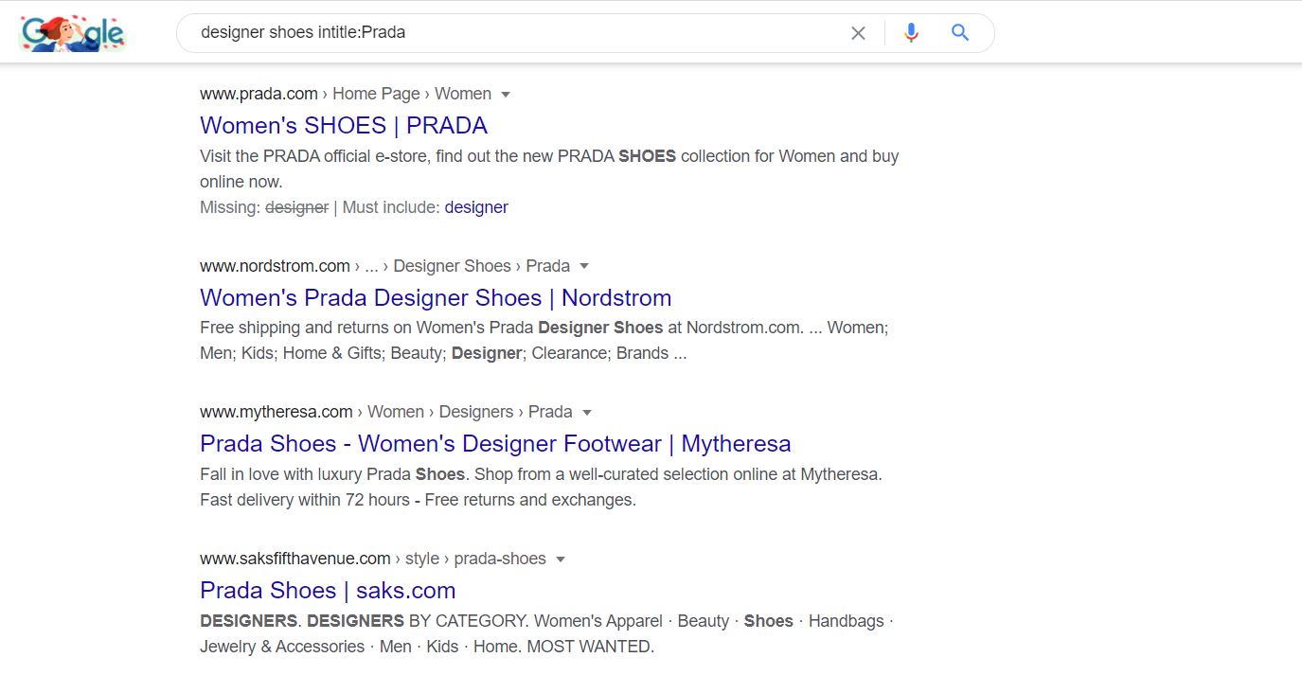Click the Nordstrom result description snippet
Viewport: 1302px width, 693px height.
click(544, 341)
